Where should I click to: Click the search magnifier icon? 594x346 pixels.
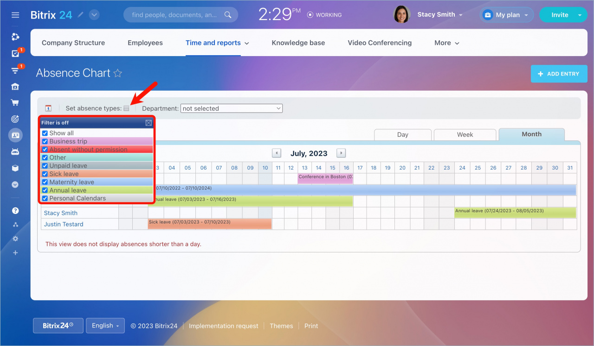228,15
